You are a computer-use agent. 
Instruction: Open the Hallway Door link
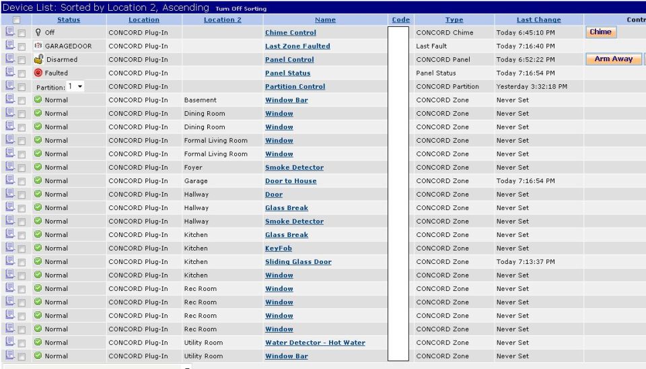(x=274, y=194)
